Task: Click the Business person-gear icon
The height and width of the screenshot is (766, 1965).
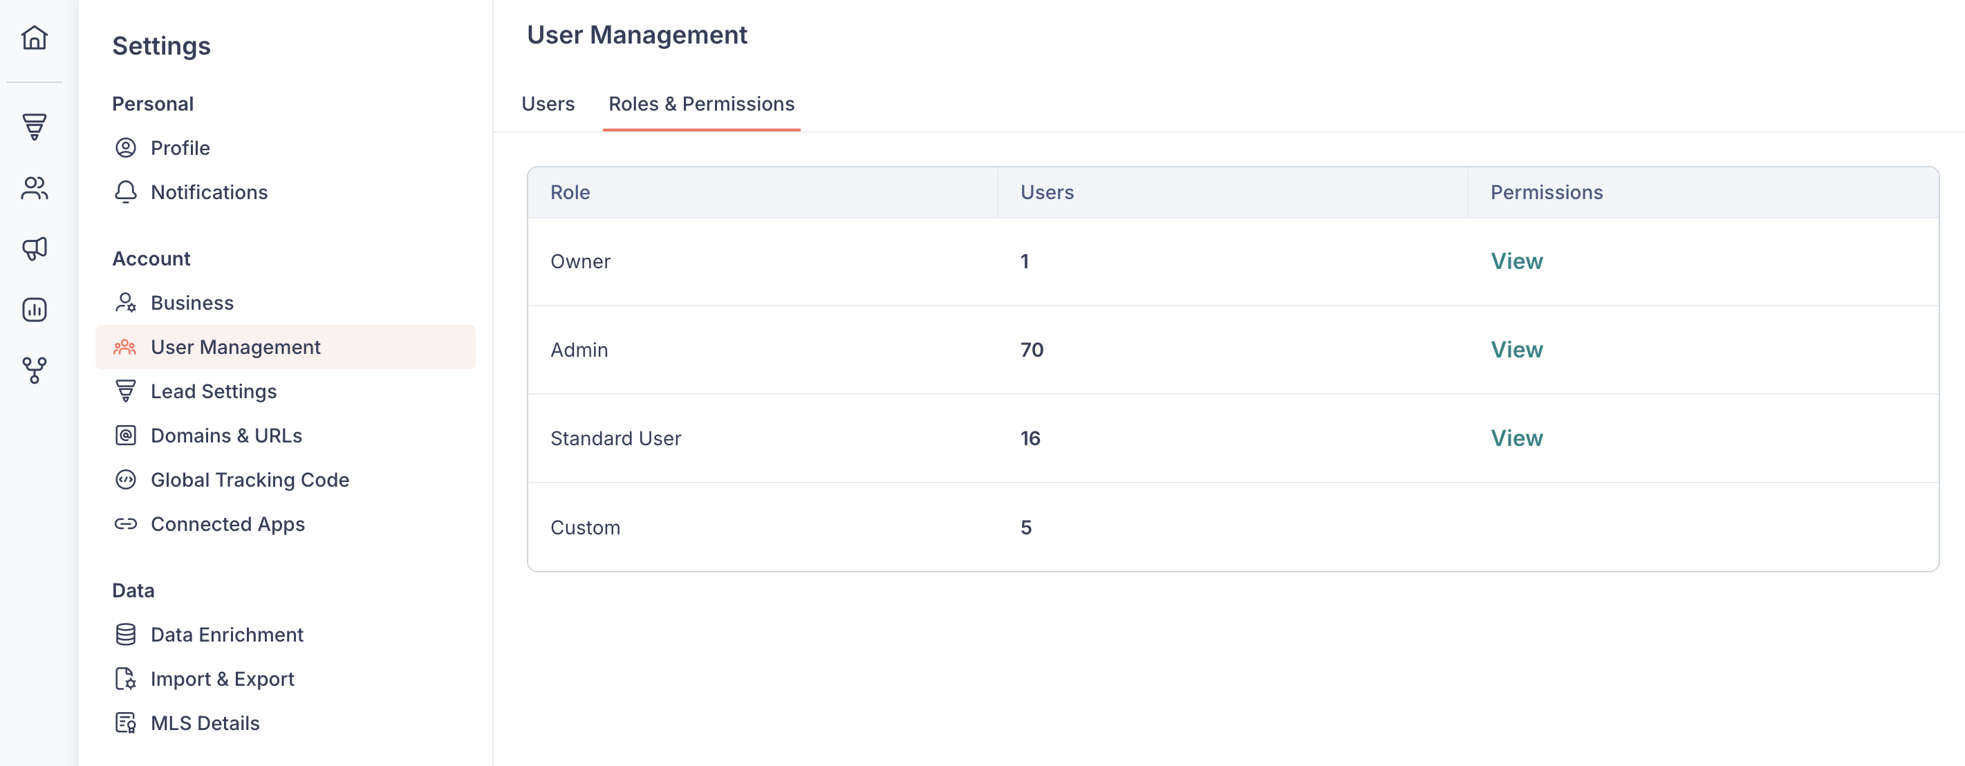Action: [126, 303]
